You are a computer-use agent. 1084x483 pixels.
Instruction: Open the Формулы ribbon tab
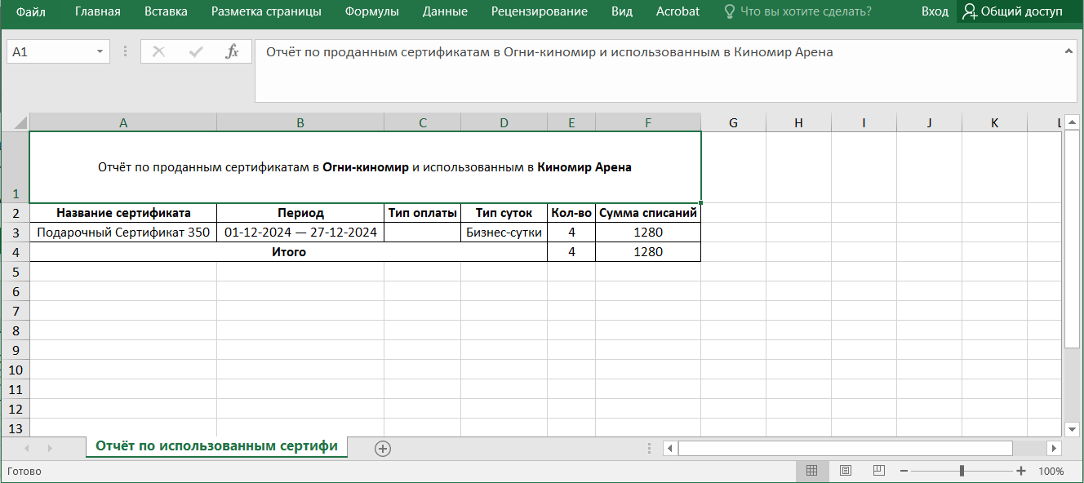pyautogui.click(x=372, y=11)
